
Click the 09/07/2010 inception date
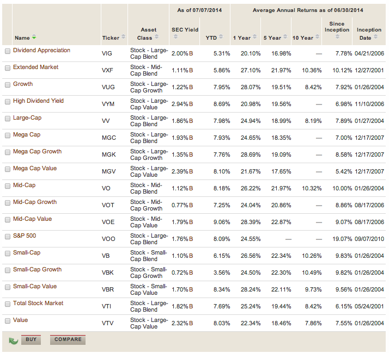tap(369, 239)
